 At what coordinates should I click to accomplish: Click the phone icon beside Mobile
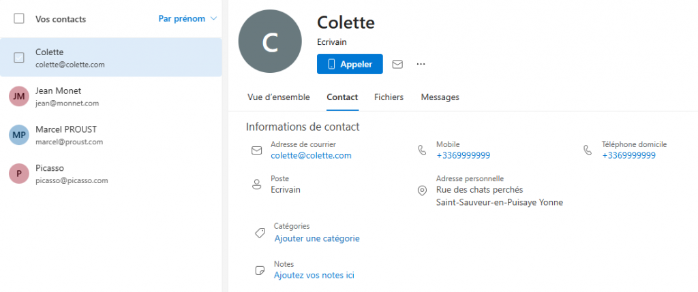pyautogui.click(x=422, y=149)
